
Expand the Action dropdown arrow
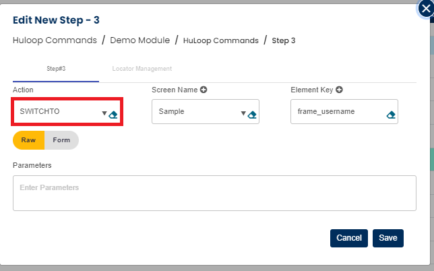(104, 113)
